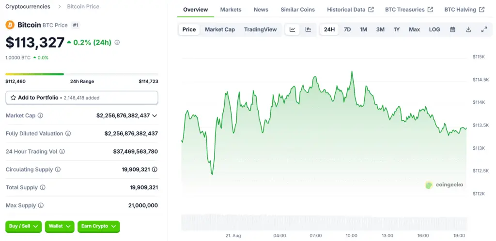Open the calendar date range picker
The width and height of the screenshot is (496, 241).
coord(452,29)
